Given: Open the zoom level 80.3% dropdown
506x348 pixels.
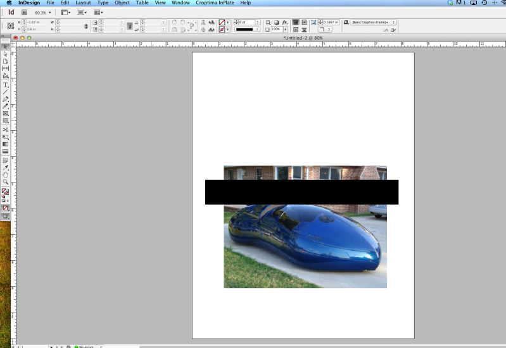Looking at the screenshot, I should [49, 13].
